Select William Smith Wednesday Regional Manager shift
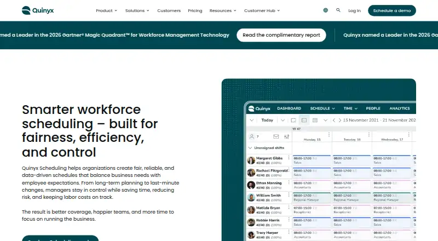The image size is (438, 241). [391, 198]
